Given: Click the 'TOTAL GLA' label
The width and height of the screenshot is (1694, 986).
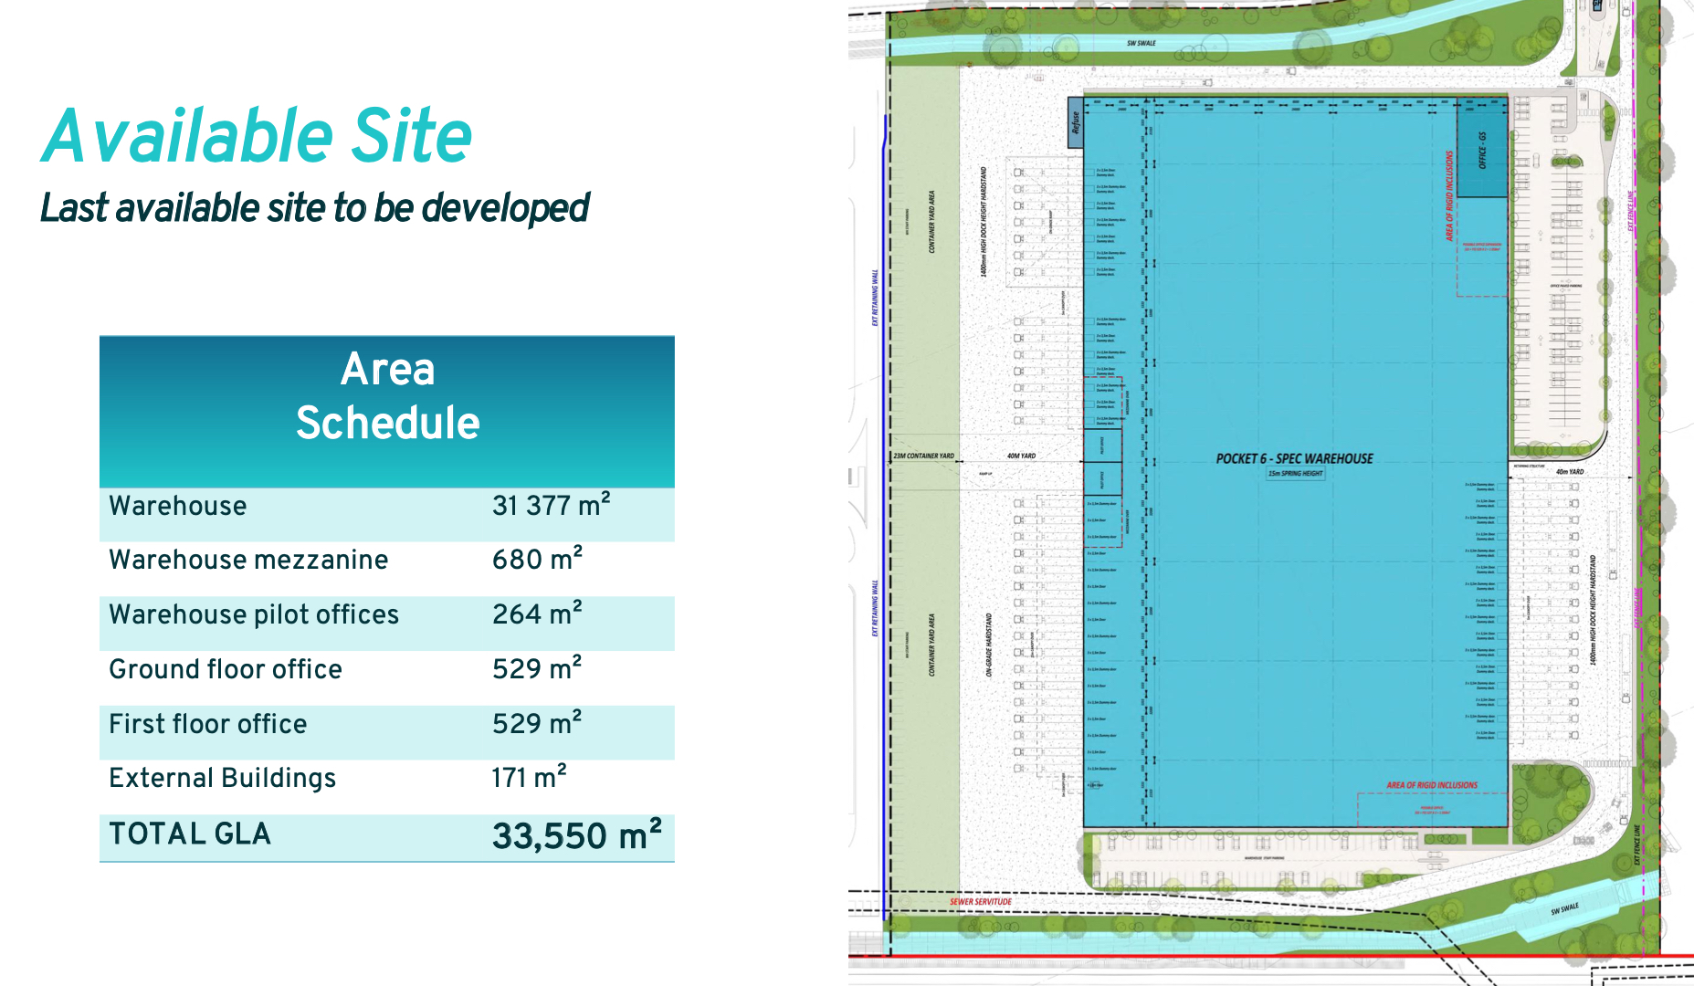Looking at the screenshot, I should tap(190, 834).
